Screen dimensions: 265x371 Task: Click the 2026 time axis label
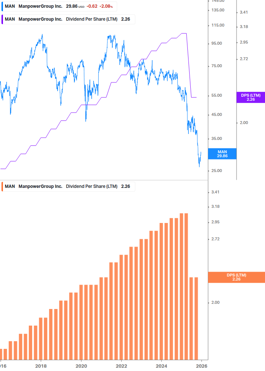point(201,366)
